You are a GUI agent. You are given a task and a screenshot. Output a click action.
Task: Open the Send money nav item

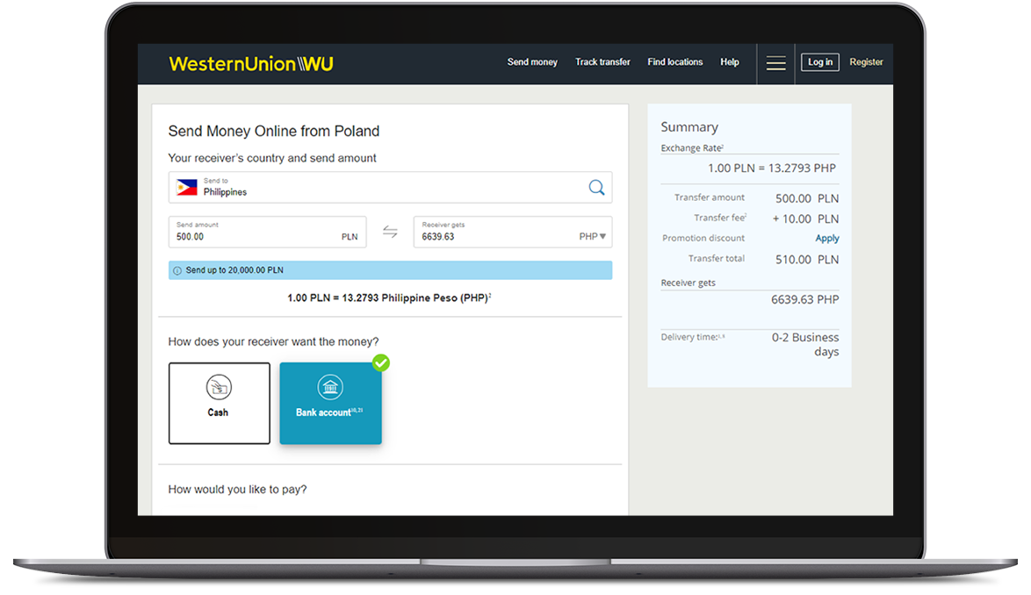[x=532, y=62]
